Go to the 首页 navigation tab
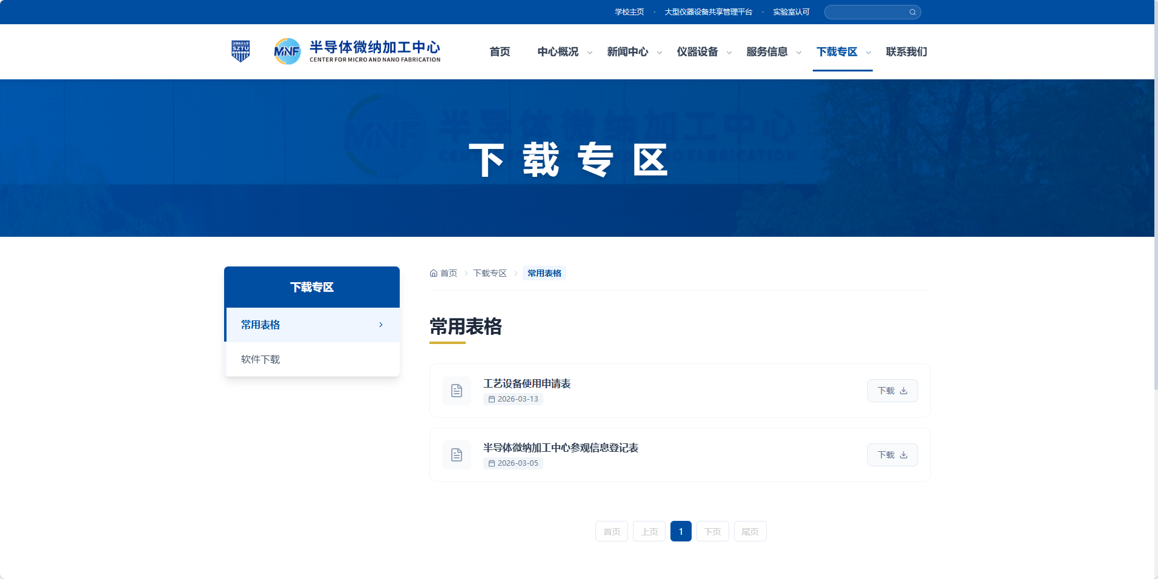 [x=500, y=52]
